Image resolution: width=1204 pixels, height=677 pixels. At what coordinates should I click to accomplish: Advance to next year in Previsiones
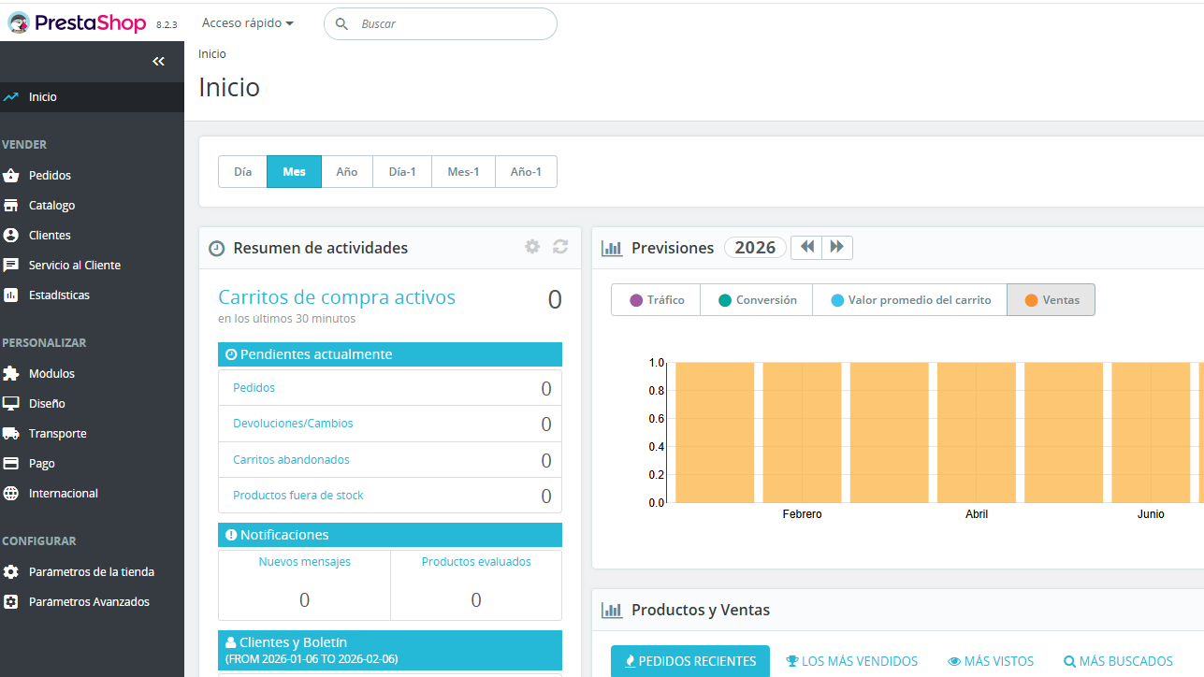pyautogui.click(x=837, y=247)
